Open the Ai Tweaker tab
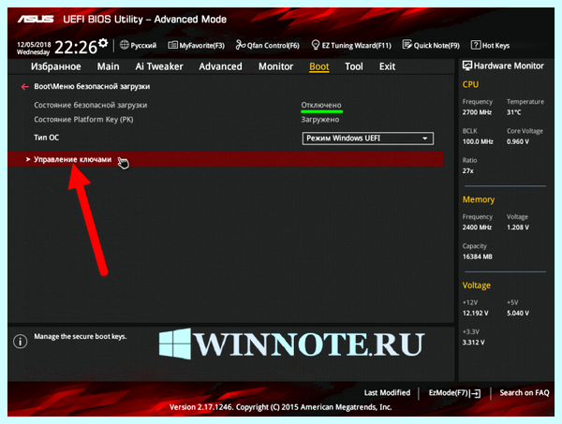 (159, 66)
